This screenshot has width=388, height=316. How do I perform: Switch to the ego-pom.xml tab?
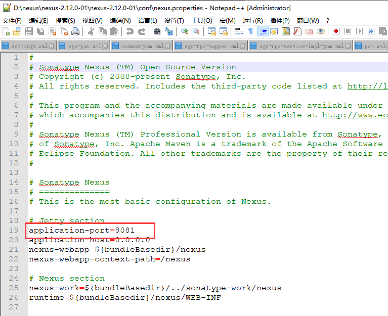pyautogui.click(x=84, y=46)
